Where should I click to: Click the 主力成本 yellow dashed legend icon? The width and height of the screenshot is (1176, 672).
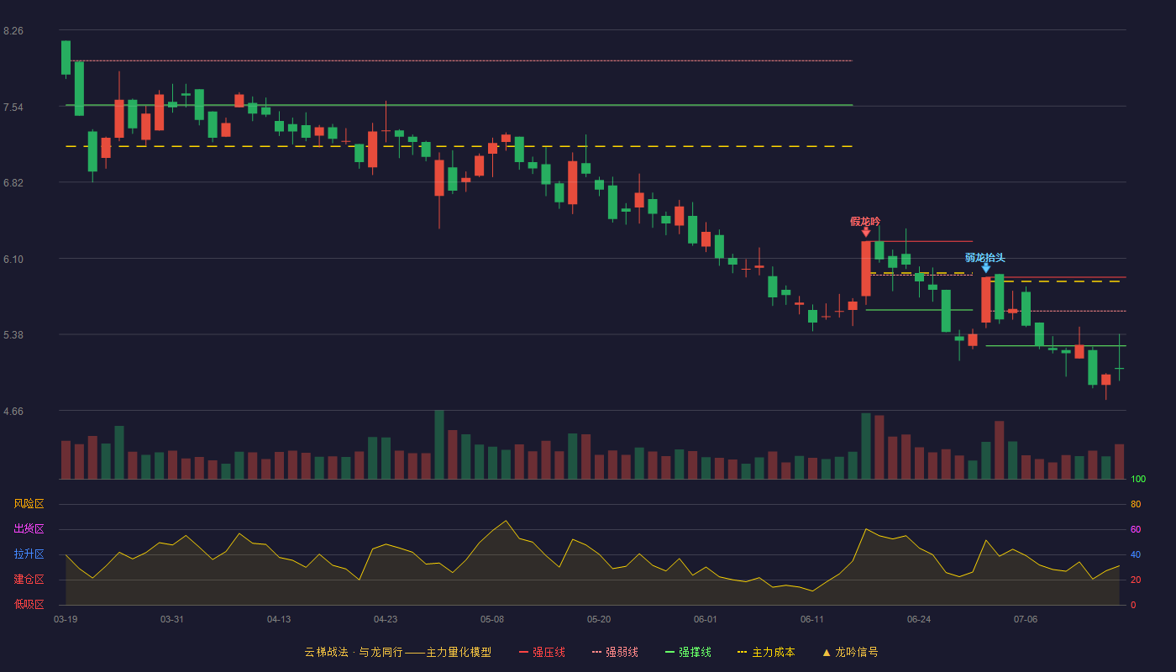click(742, 652)
